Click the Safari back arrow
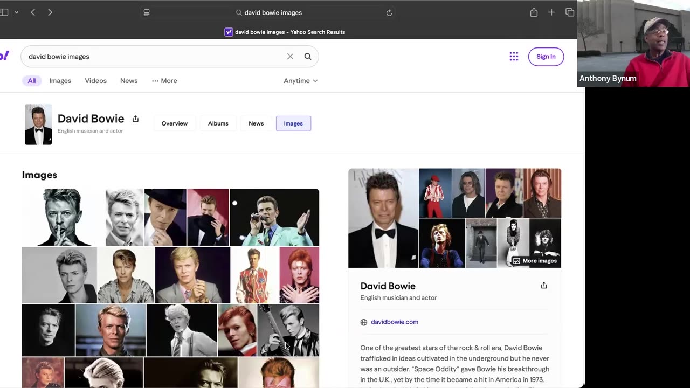The height and width of the screenshot is (388, 690). pos(33,12)
